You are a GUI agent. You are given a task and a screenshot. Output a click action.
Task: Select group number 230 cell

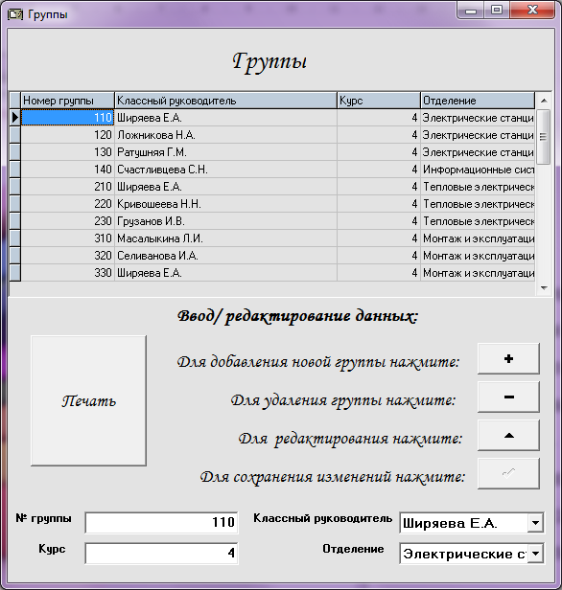coord(67,221)
